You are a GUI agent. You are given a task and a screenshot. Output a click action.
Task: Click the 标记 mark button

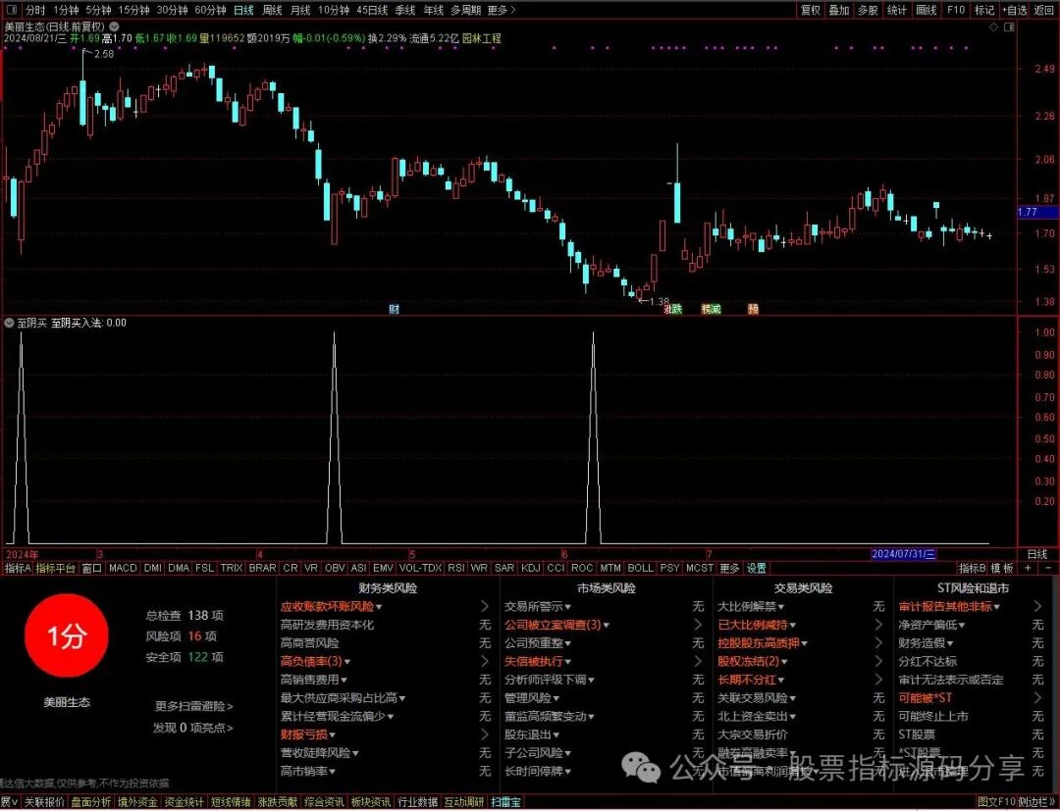pos(984,10)
